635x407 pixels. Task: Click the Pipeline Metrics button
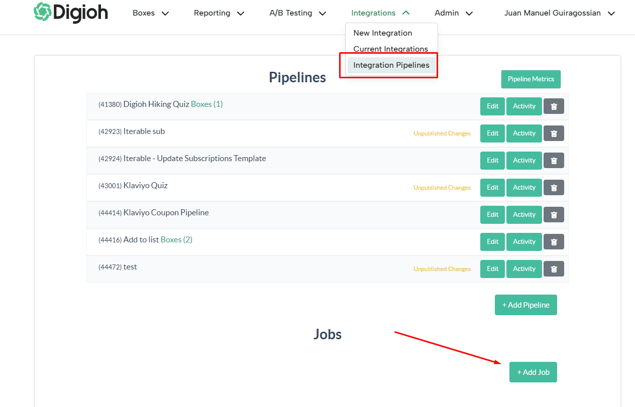(531, 79)
